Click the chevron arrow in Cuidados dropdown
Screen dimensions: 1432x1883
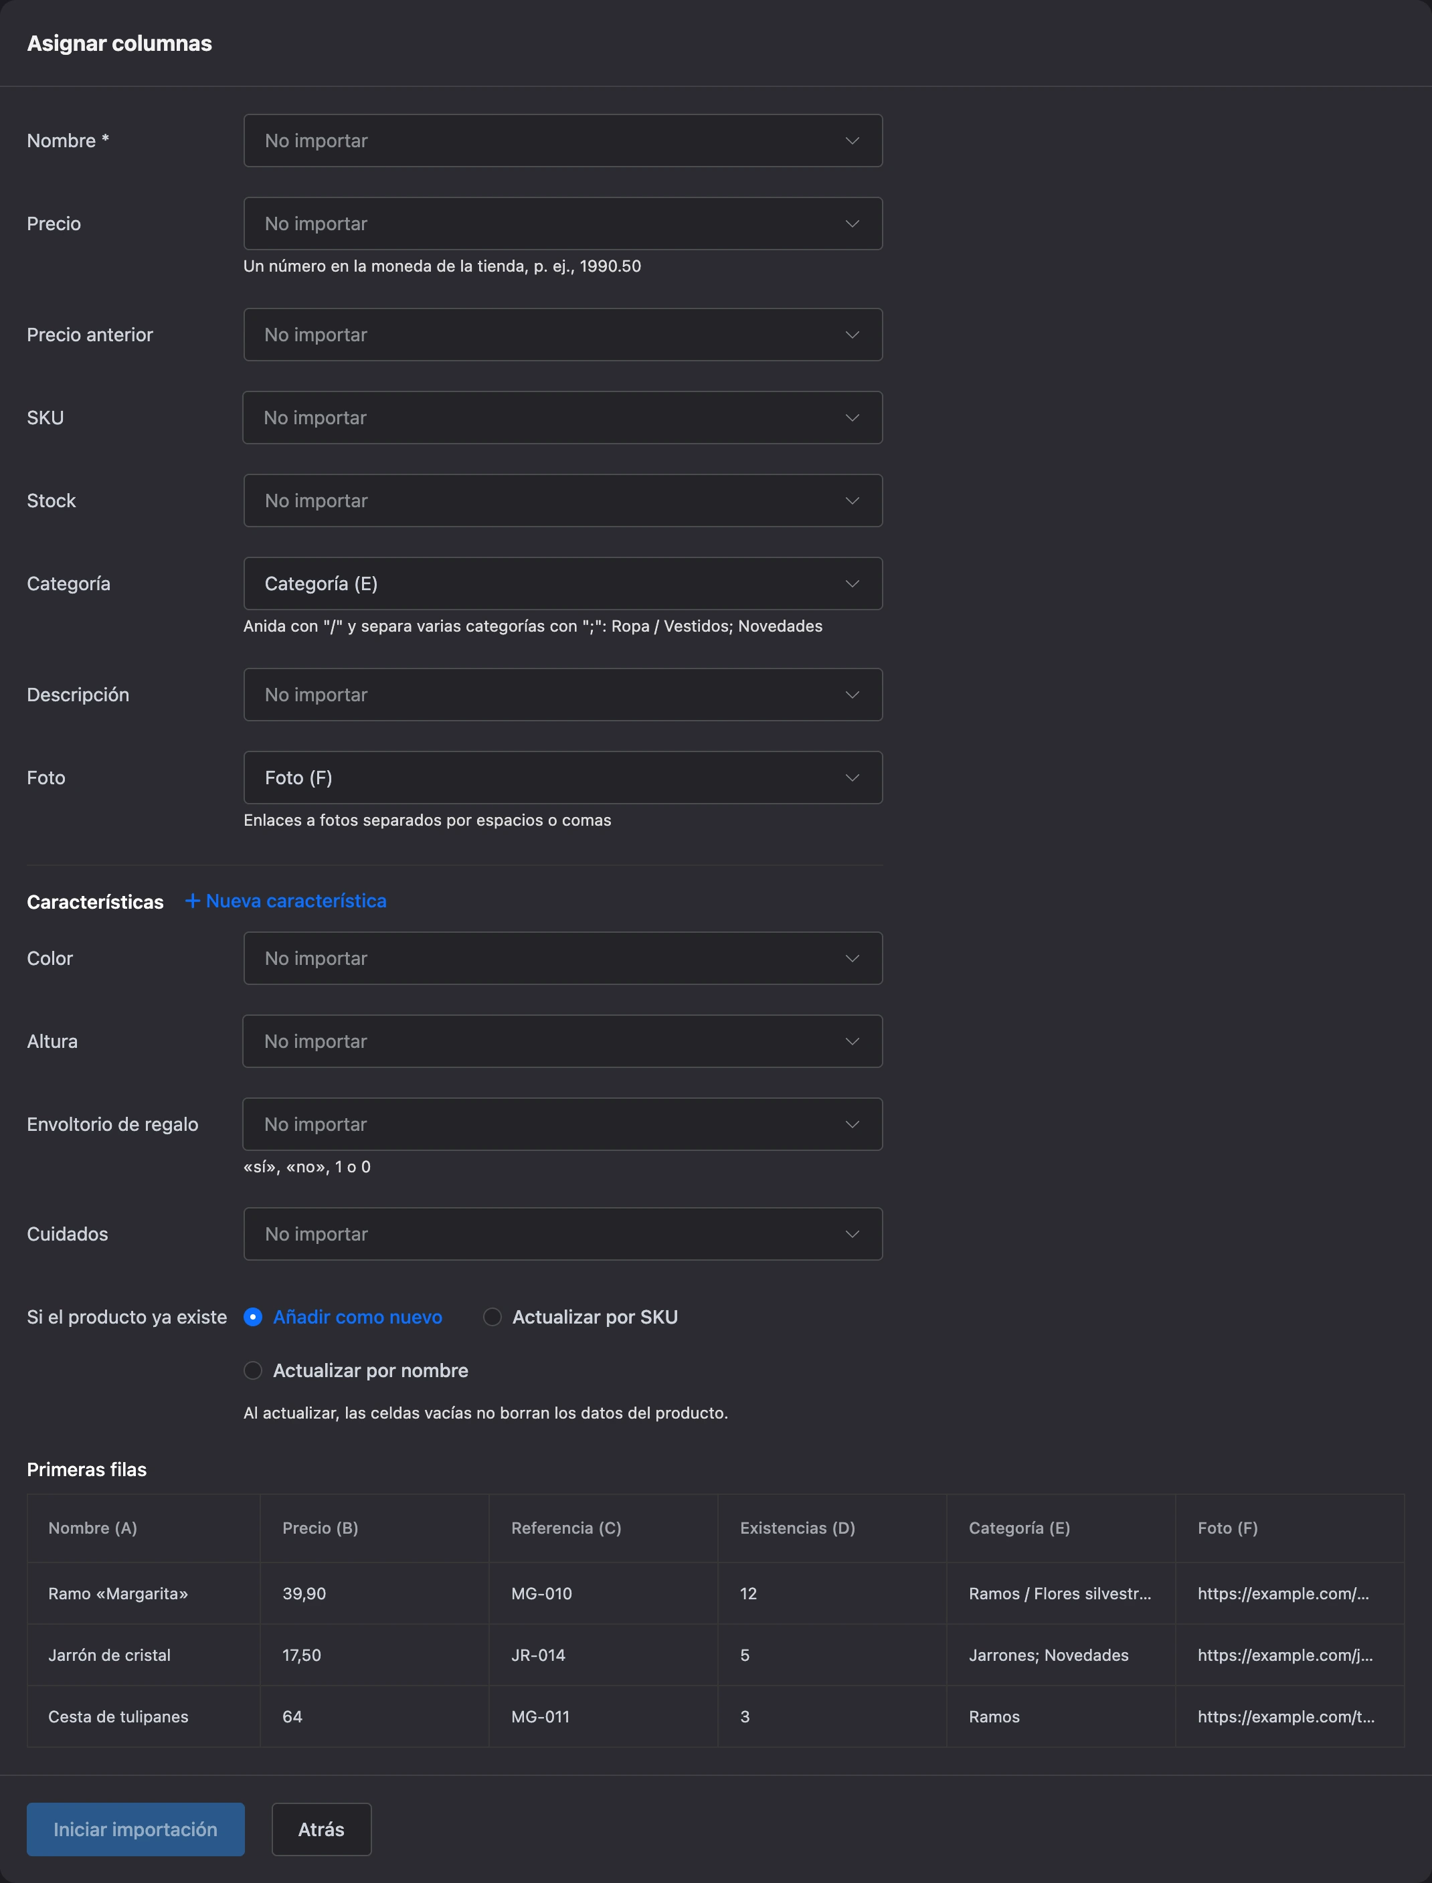[x=852, y=1235]
